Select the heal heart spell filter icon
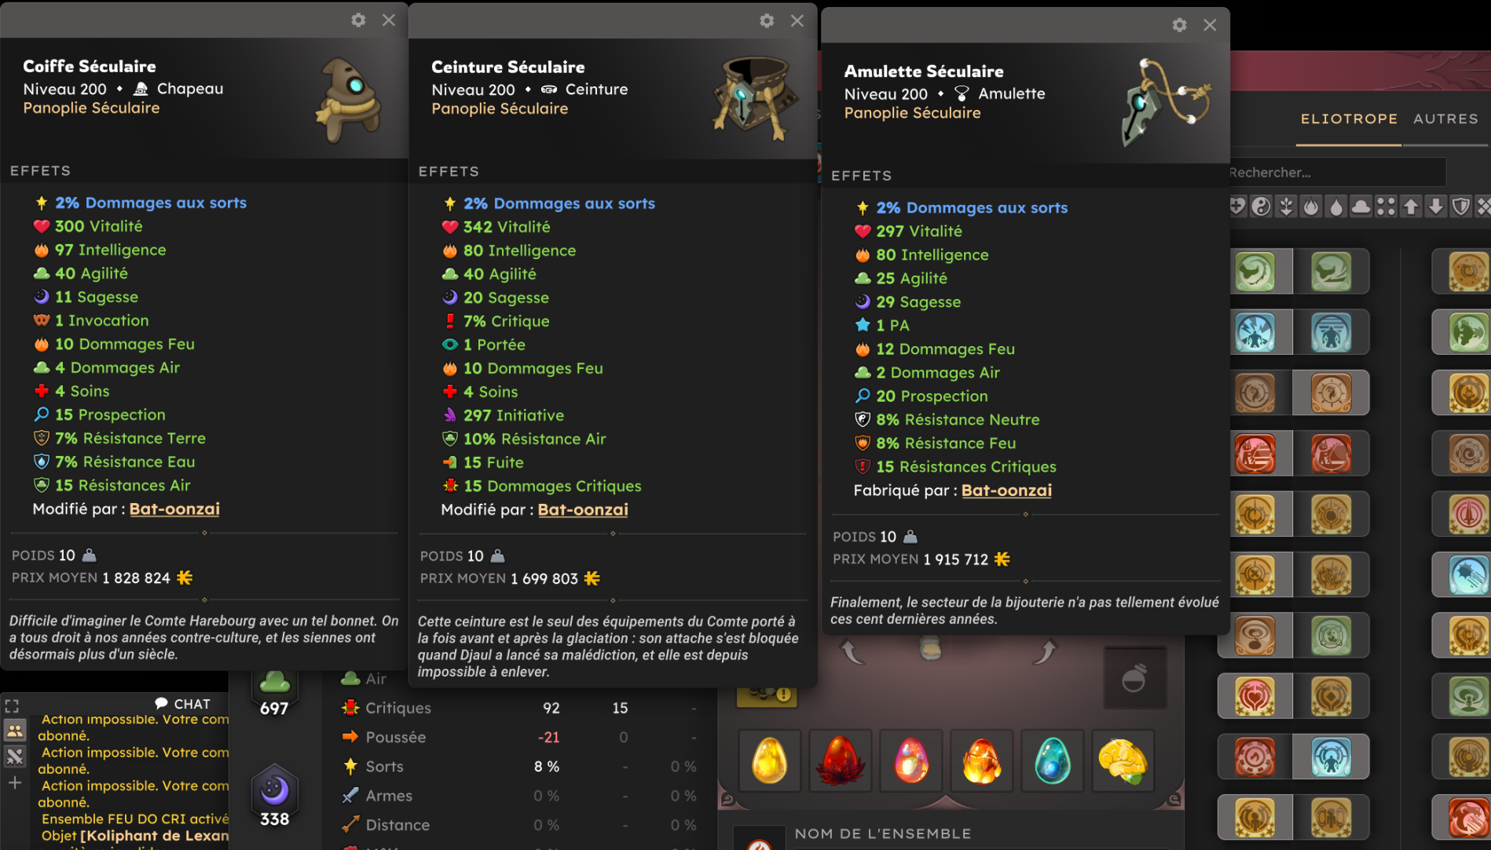Viewport: 1491px width, 850px height. (x=1237, y=206)
